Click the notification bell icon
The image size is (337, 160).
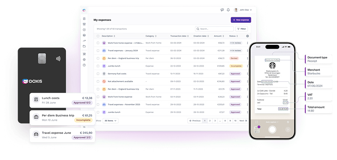[x=228, y=10]
